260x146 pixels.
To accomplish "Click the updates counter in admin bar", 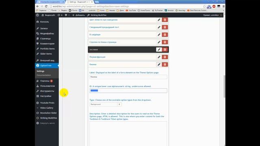I will pyautogui.click(x=60, y=15).
